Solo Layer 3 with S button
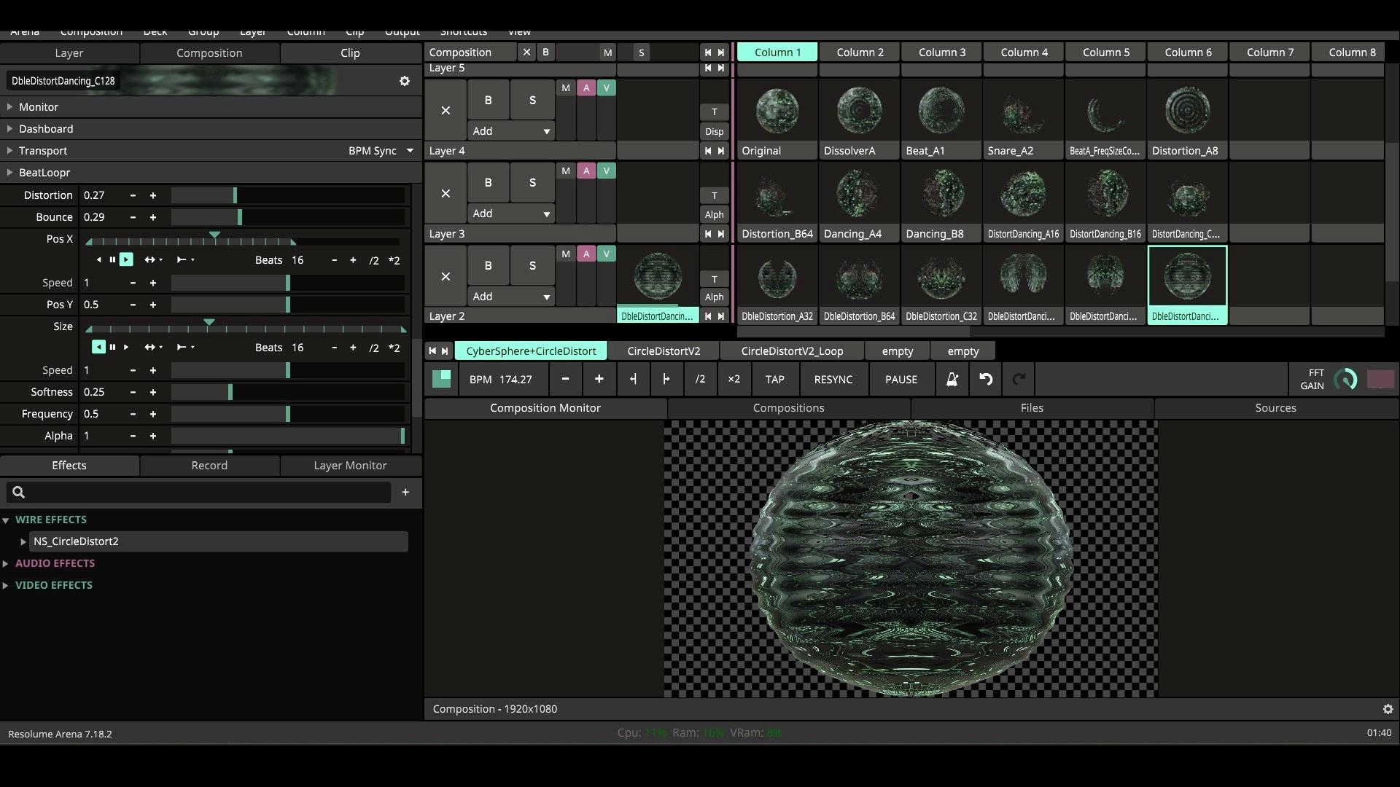 click(x=532, y=183)
